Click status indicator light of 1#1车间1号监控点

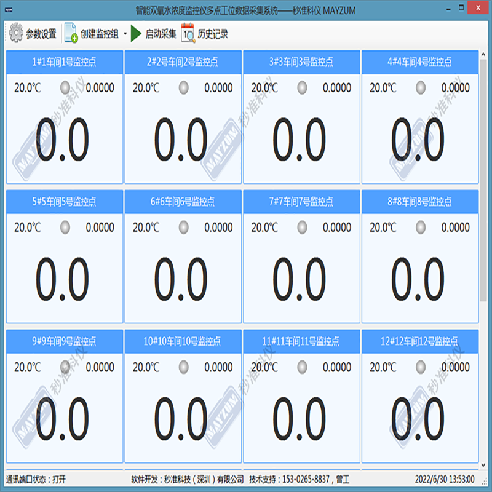click(65, 88)
